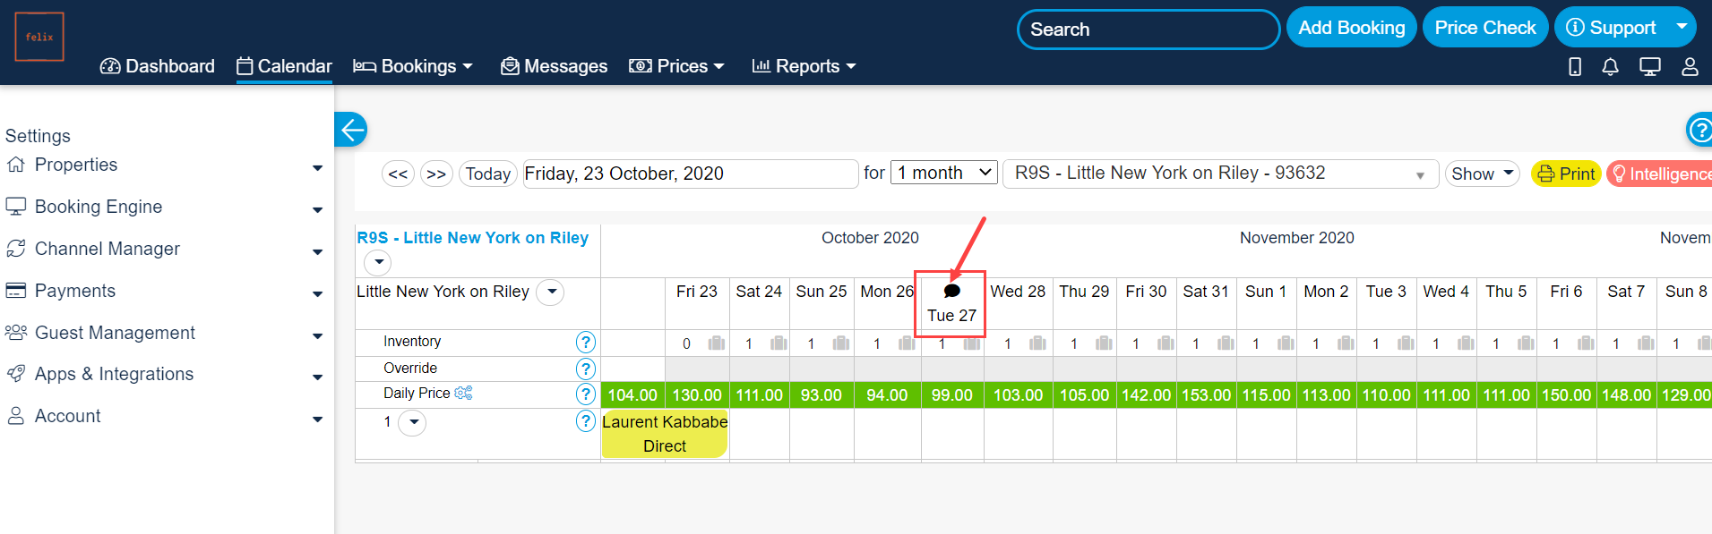The image size is (1712, 534).
Task: Click the comment bubble on Tue 27
Action: pos(952,291)
